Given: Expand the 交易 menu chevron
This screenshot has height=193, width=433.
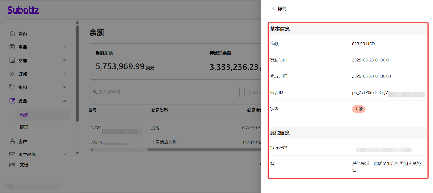Looking at the screenshot, I should [x=65, y=60].
